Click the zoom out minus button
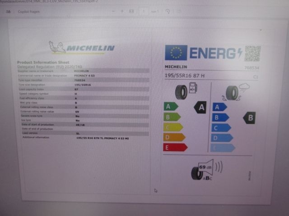This screenshot has width=289, height=216. [114, 11]
